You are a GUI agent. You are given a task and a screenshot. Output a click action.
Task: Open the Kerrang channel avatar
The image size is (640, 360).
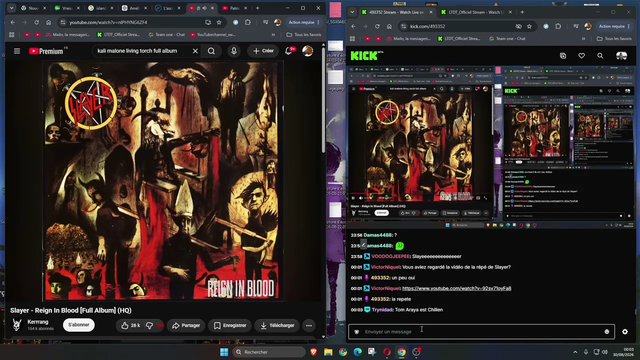click(17, 325)
